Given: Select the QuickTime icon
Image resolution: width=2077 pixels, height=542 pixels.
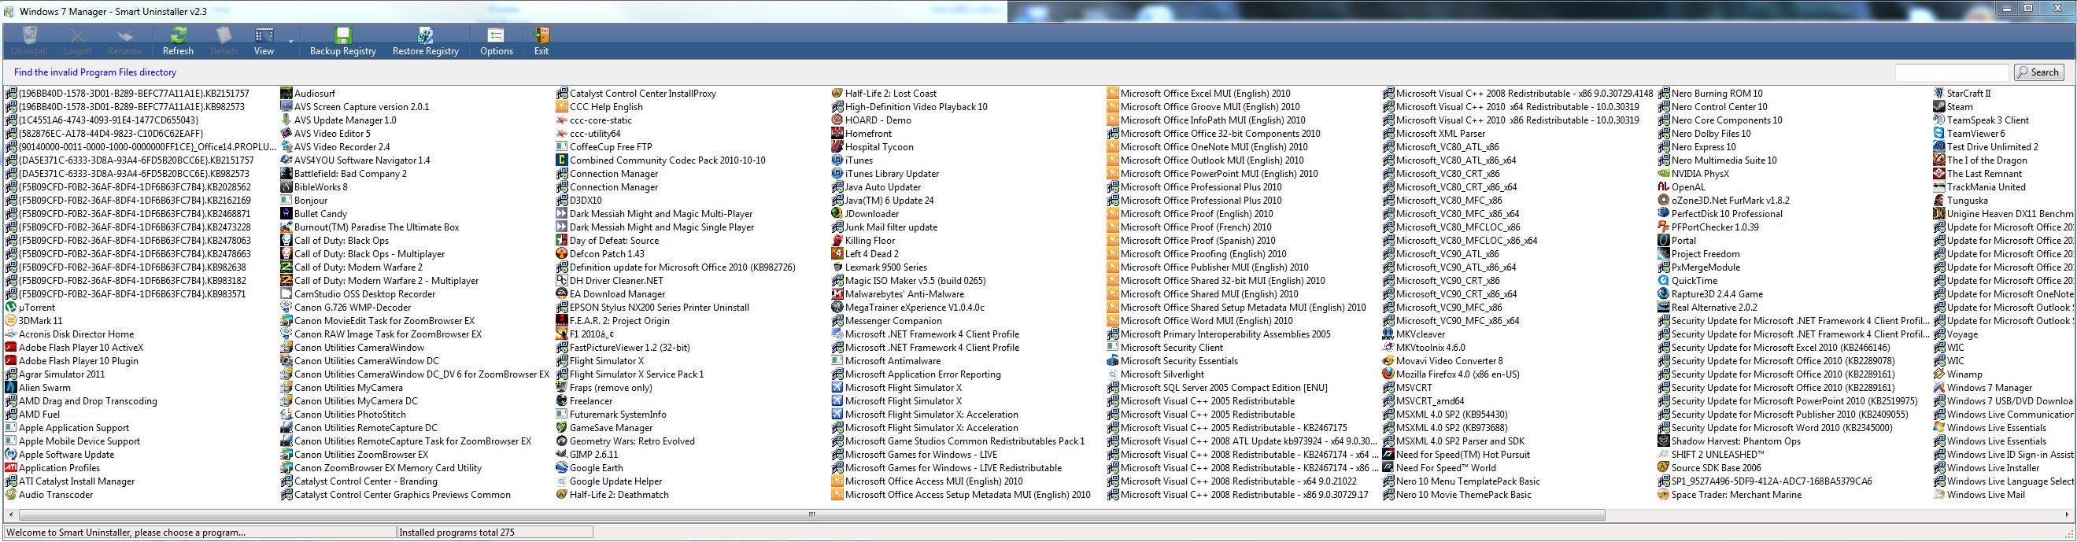Looking at the screenshot, I should pyautogui.click(x=1663, y=281).
